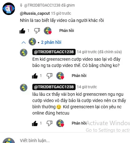
Task: Dislike the Russia_capcut pinned comment
Action: 37,31
